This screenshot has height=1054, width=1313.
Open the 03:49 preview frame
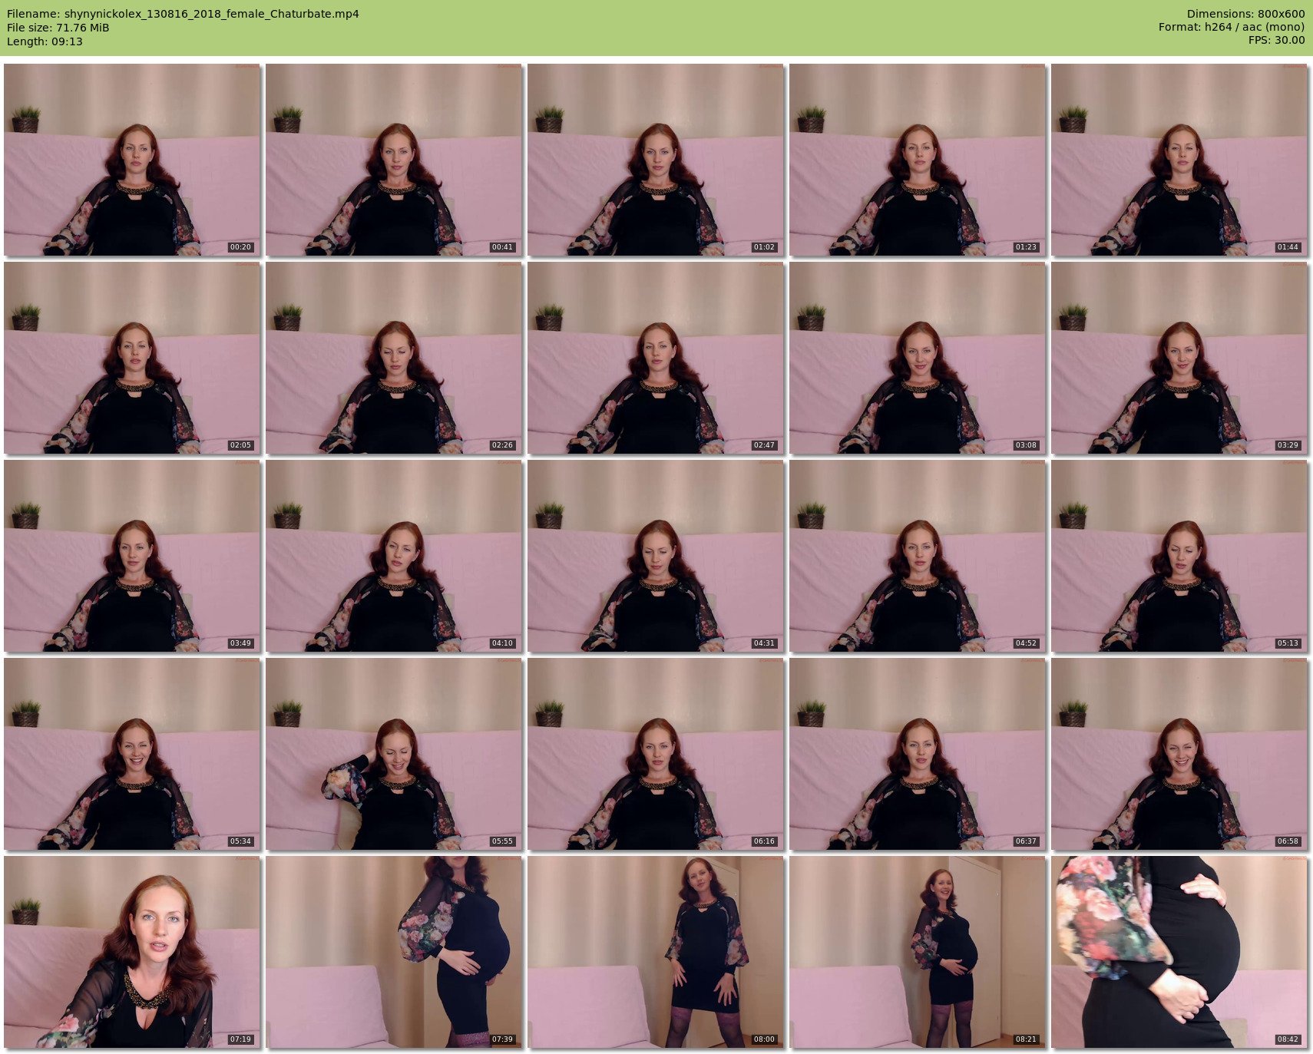point(132,556)
